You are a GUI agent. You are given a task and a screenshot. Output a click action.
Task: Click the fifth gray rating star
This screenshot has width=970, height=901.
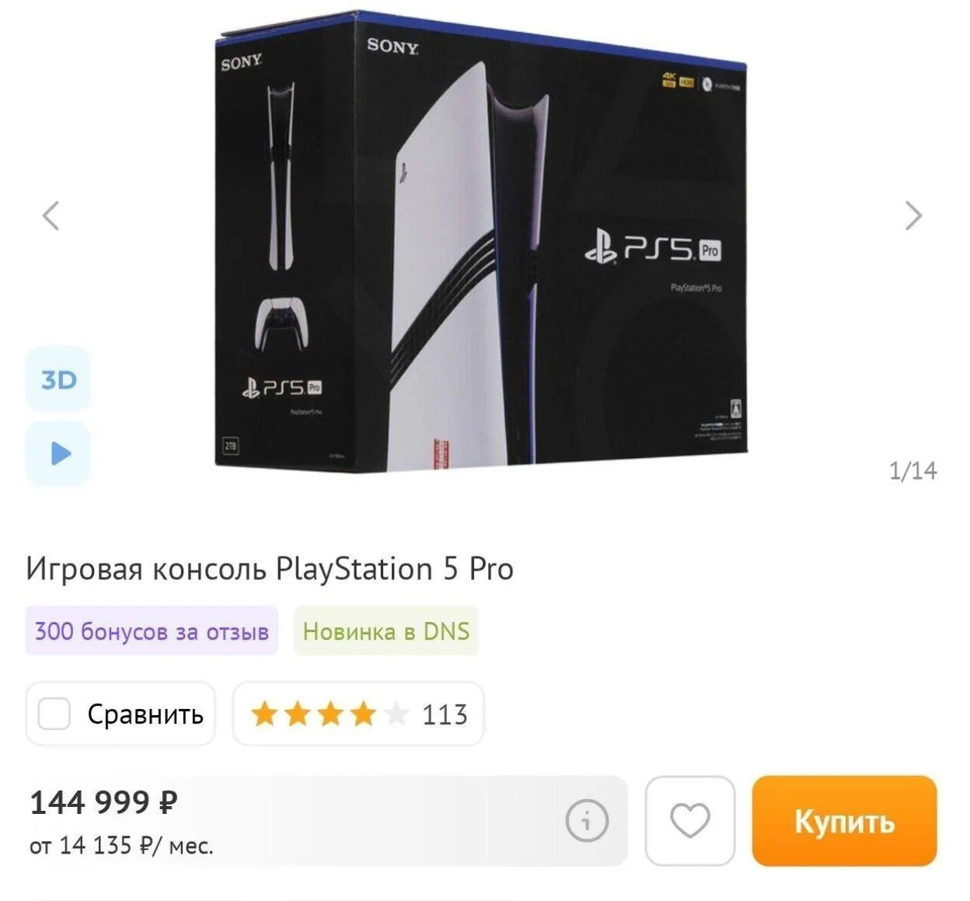[396, 714]
